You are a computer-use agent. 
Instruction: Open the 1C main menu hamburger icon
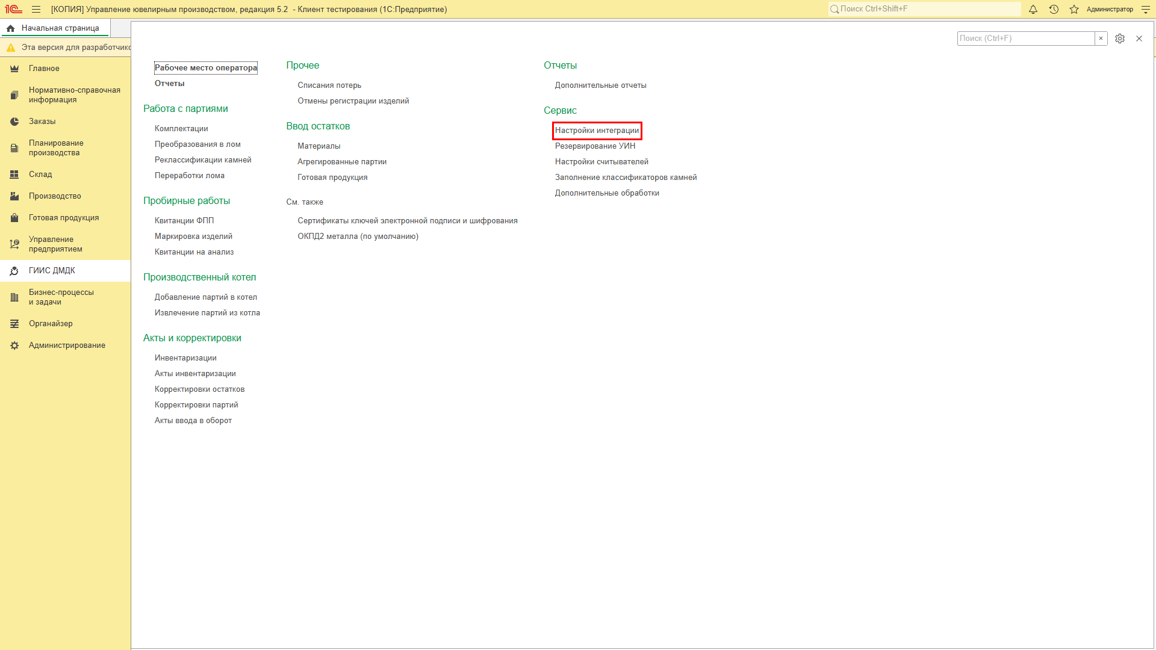pos(36,9)
